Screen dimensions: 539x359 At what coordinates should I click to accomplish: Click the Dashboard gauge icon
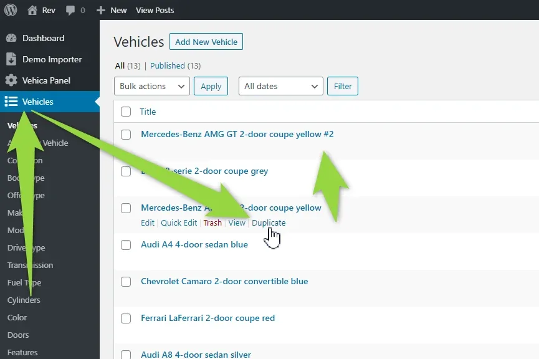[11, 38]
